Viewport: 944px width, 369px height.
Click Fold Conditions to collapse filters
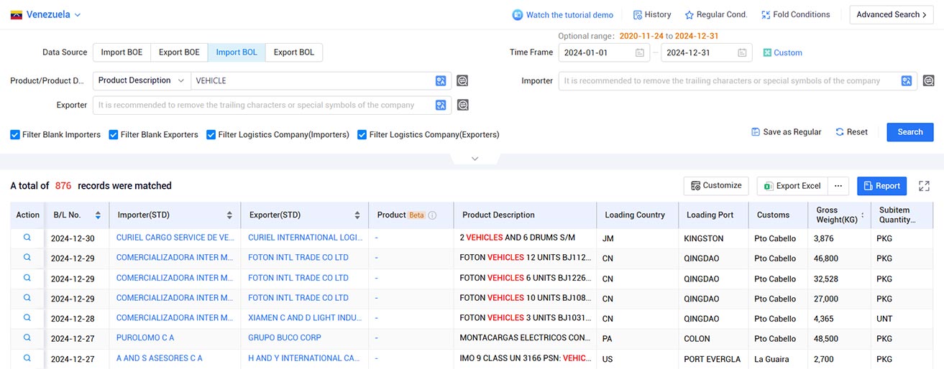(x=795, y=14)
